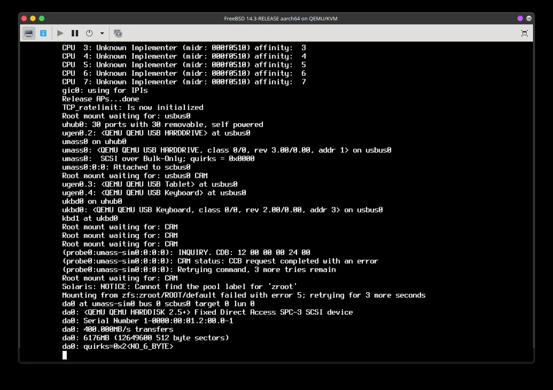Open the VM snapshots manager

click(118, 33)
